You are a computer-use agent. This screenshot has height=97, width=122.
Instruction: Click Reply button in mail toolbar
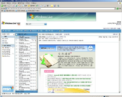coord(26,31)
